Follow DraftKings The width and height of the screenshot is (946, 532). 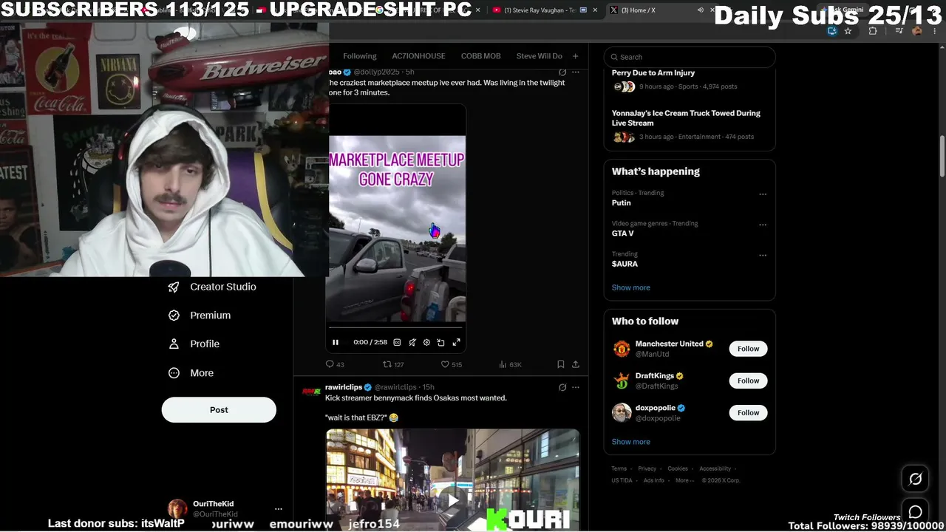[x=748, y=381]
